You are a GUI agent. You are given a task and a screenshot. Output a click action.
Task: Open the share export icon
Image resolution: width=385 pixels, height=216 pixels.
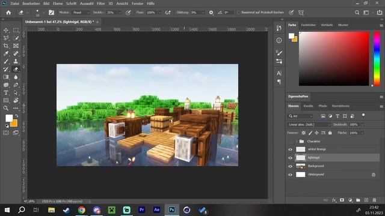[x=380, y=13]
